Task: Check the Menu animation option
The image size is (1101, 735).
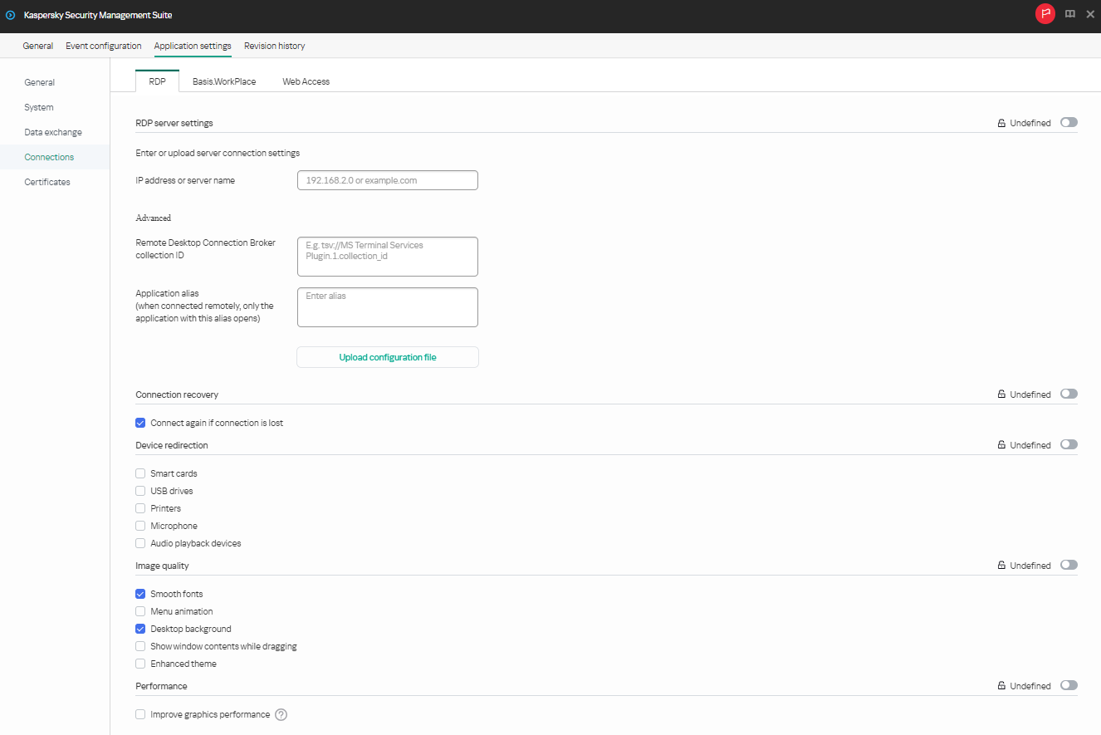Action: point(140,611)
